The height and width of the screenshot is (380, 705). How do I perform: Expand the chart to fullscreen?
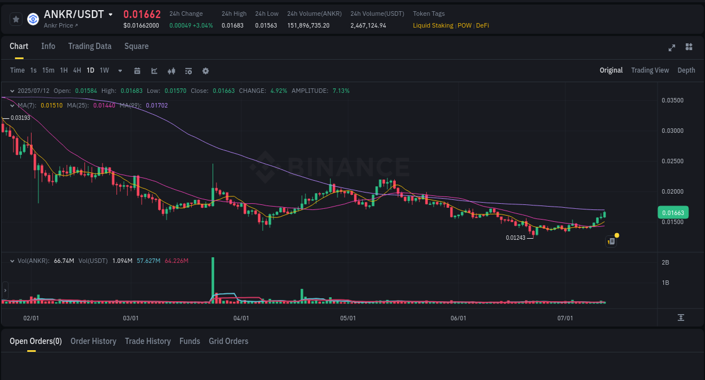pos(671,48)
